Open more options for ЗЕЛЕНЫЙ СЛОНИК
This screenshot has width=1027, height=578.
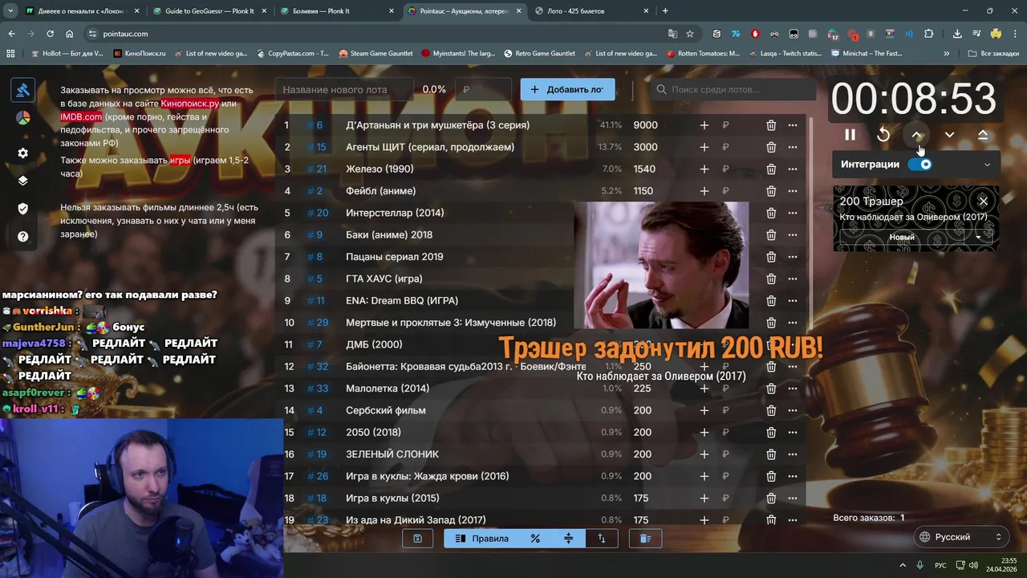pyautogui.click(x=792, y=454)
